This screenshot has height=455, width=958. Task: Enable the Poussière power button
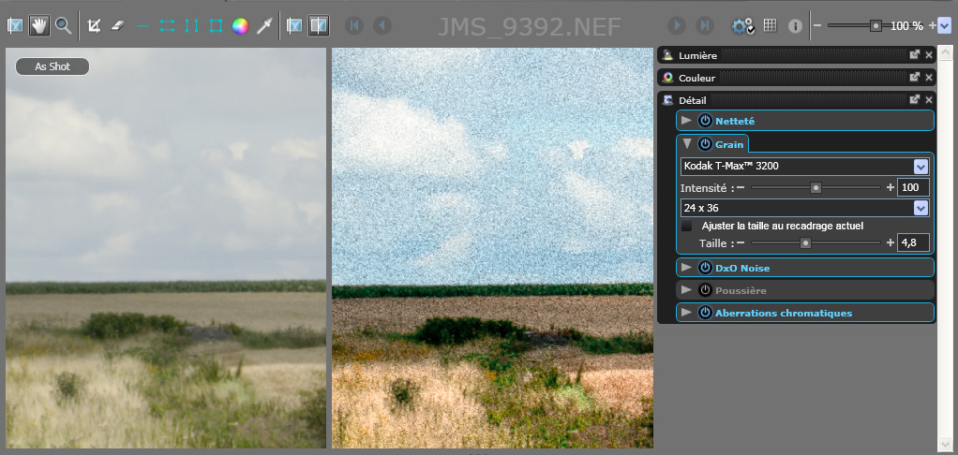(x=705, y=289)
